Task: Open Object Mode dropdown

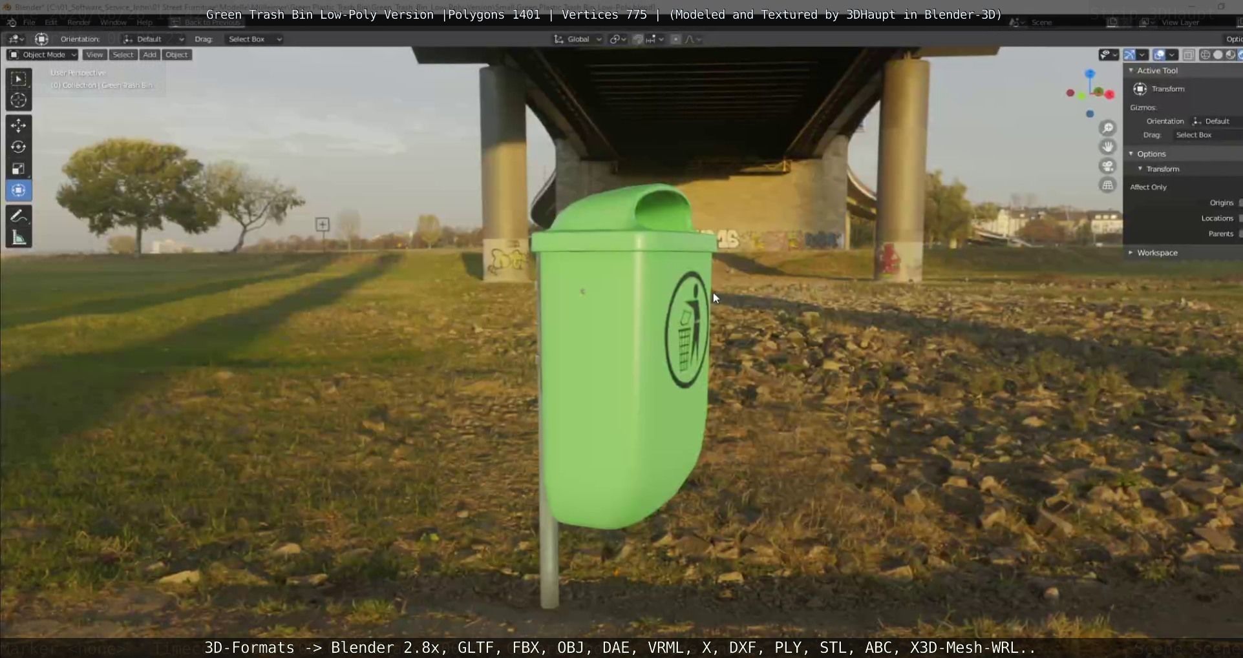Action: (x=43, y=55)
